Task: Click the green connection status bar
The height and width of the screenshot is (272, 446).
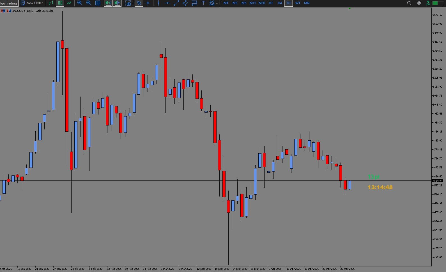Action: (x=438, y=3)
